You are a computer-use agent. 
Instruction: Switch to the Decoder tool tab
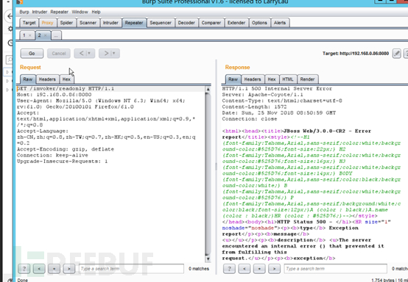186,23
